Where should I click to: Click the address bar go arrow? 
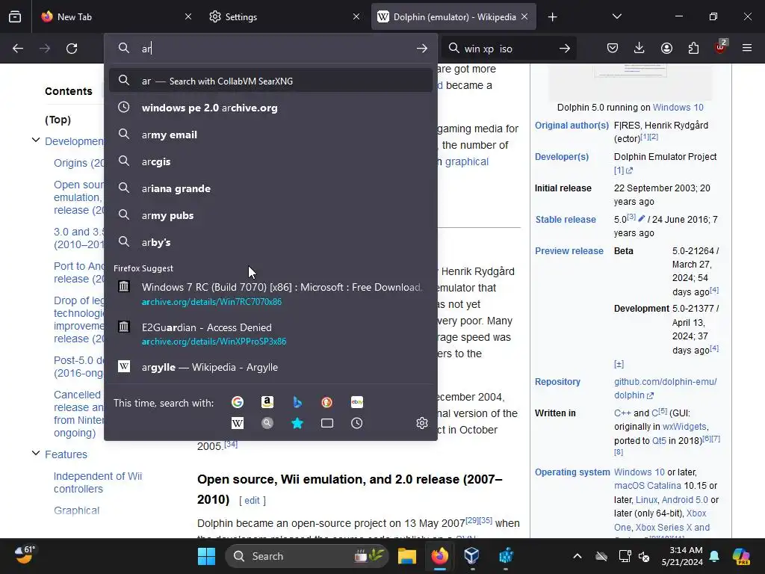click(422, 49)
